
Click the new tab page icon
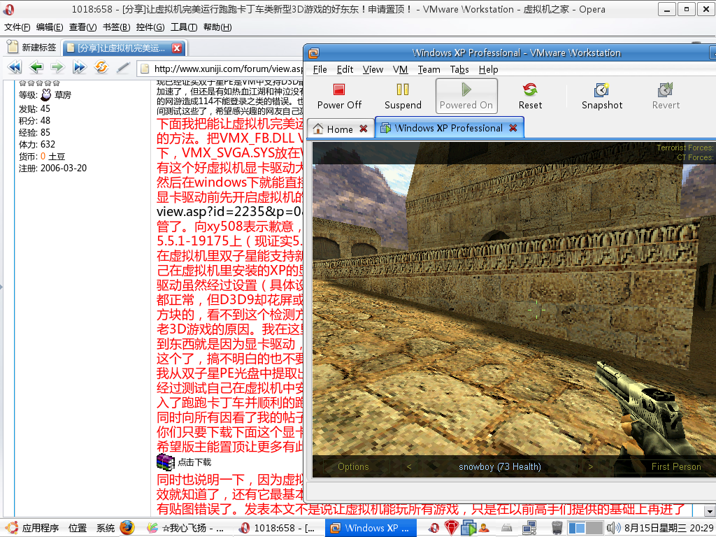13,47
